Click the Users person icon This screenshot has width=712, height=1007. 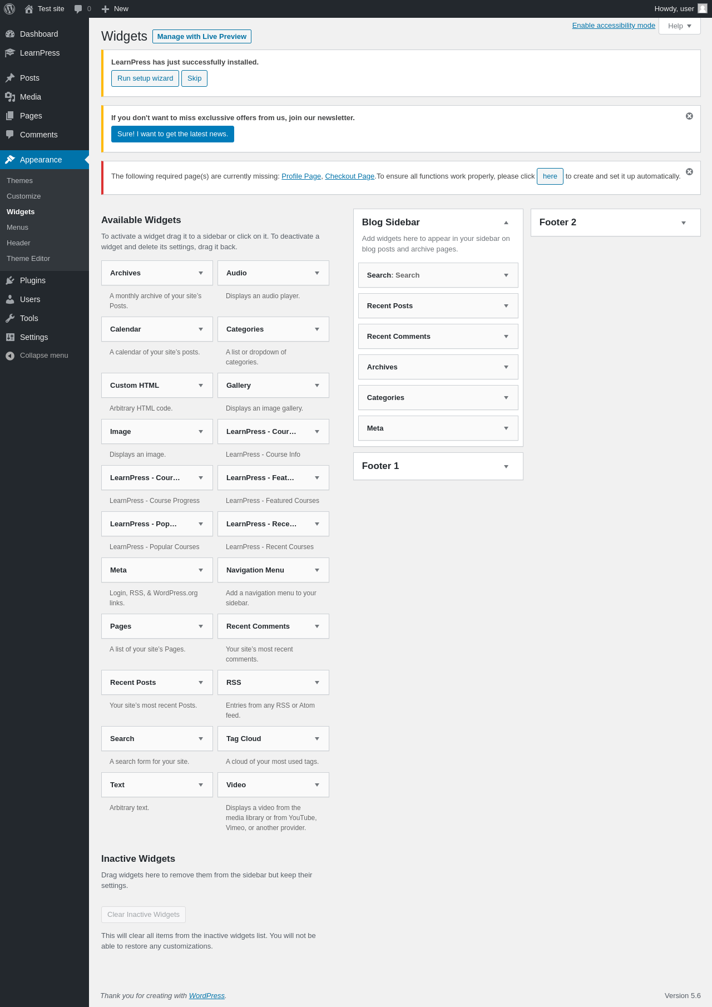(x=10, y=299)
